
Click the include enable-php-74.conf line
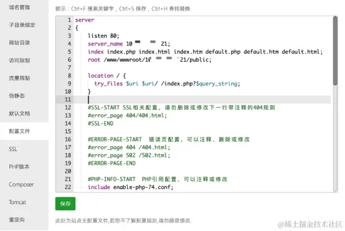tap(131, 187)
